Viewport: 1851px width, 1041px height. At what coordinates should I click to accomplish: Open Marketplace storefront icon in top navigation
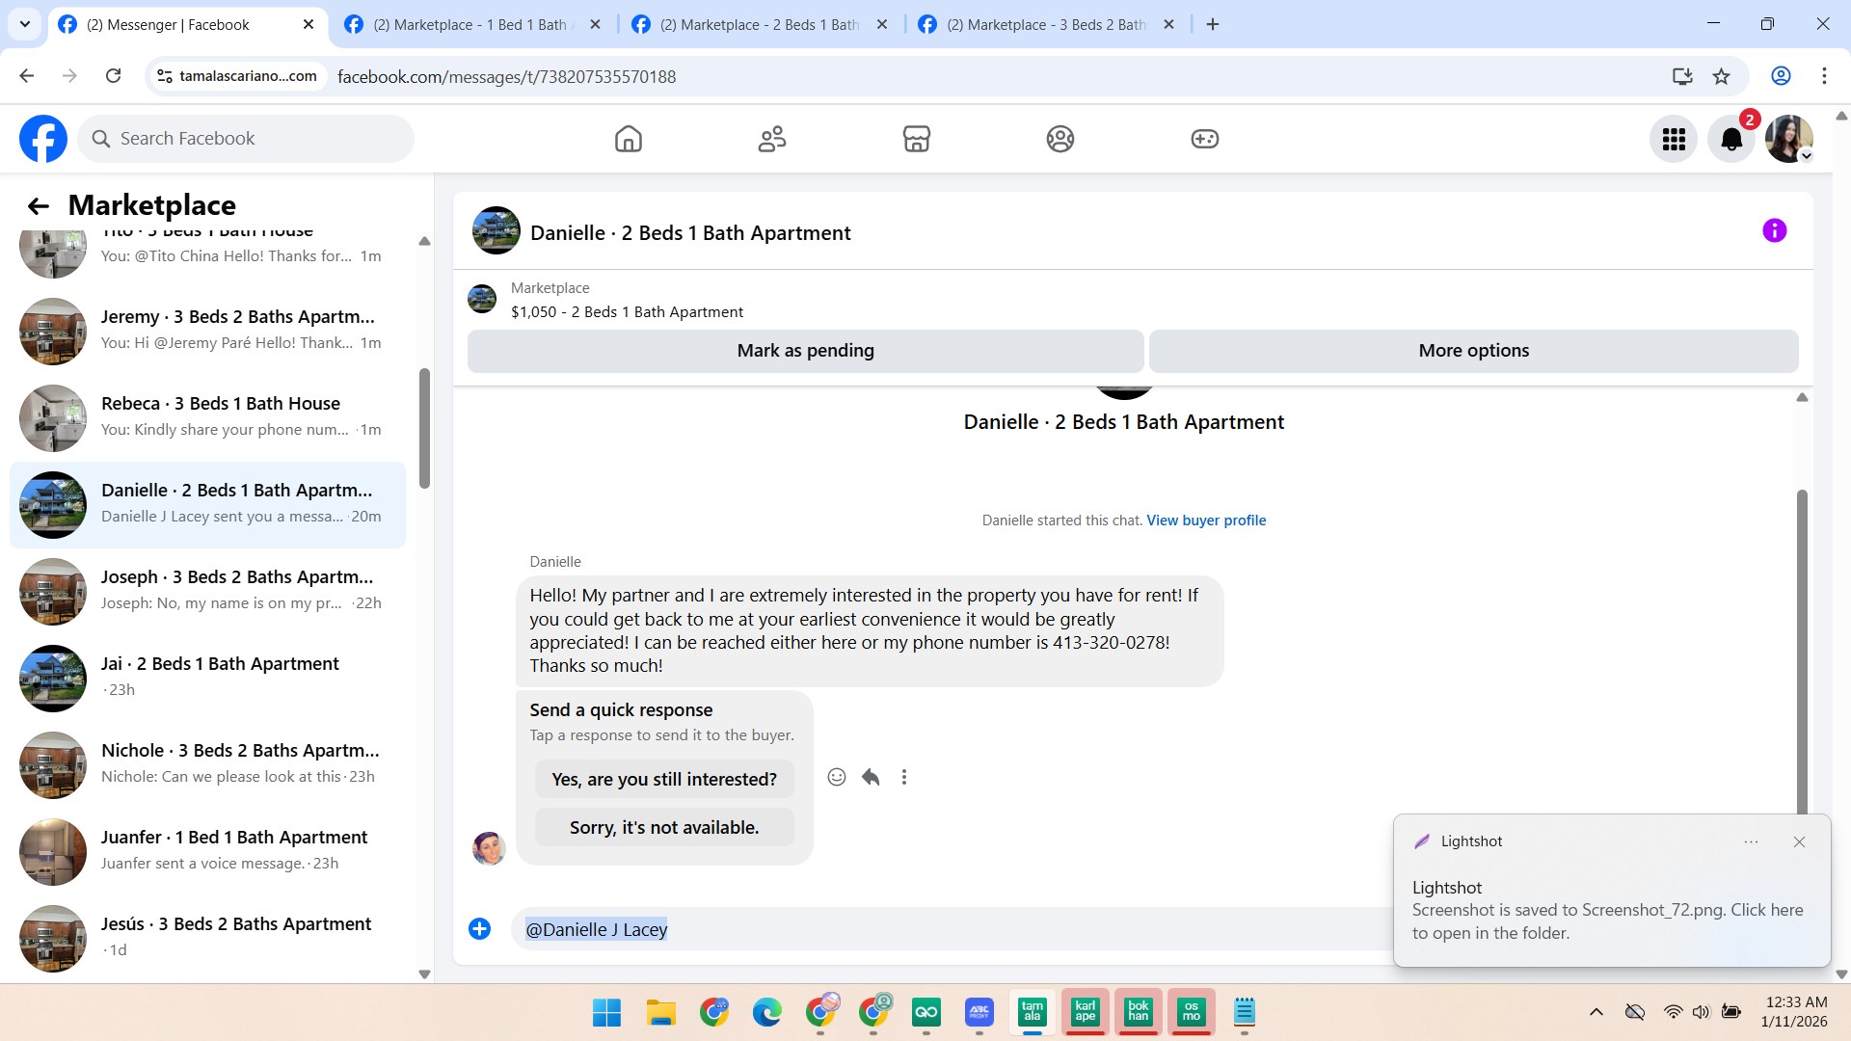tap(916, 139)
